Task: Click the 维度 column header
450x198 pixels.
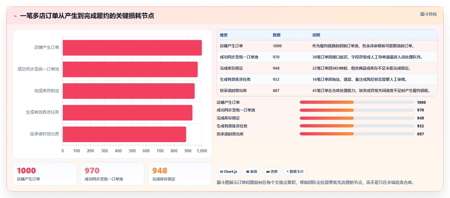Action: point(224,35)
